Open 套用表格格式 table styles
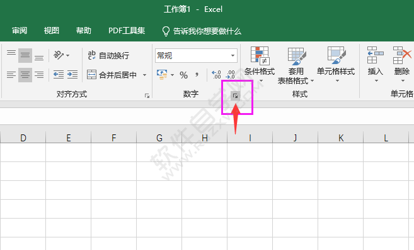Image resolution: width=414 pixels, height=250 pixels. [x=296, y=65]
